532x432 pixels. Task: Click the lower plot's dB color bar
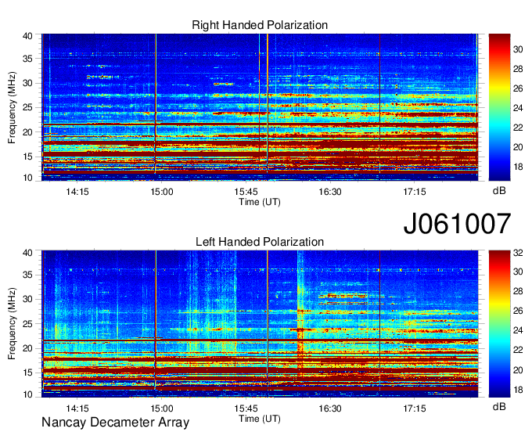499,324
